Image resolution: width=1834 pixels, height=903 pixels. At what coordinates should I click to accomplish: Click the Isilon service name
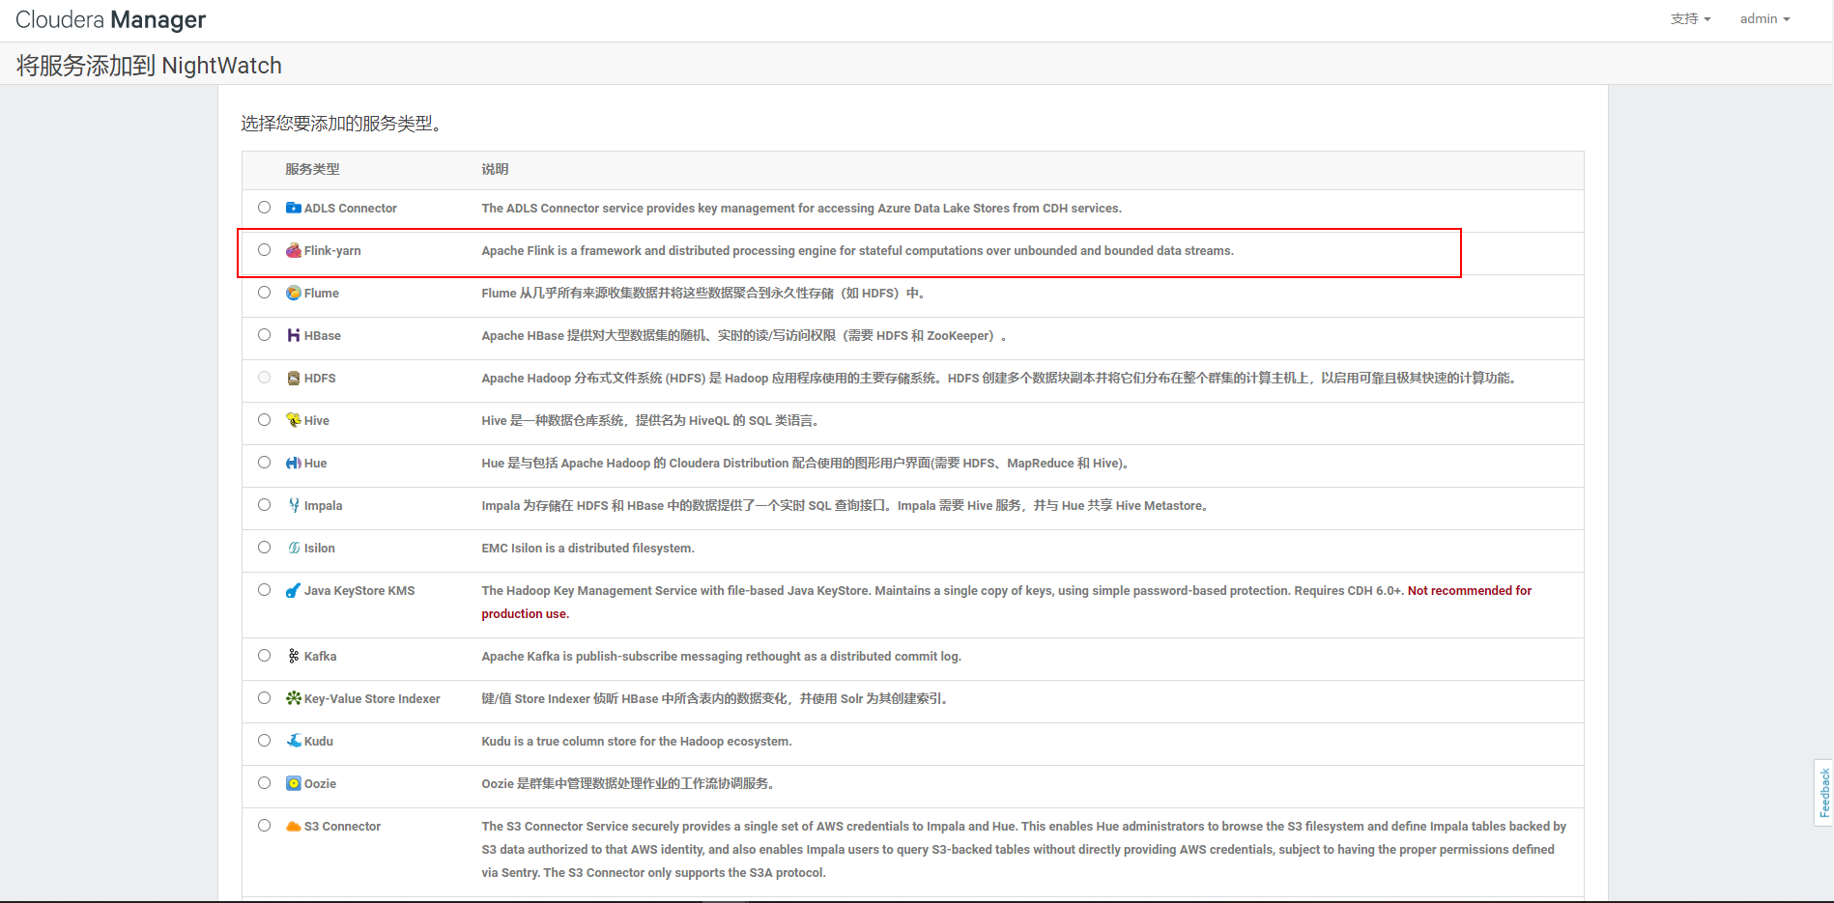(320, 549)
